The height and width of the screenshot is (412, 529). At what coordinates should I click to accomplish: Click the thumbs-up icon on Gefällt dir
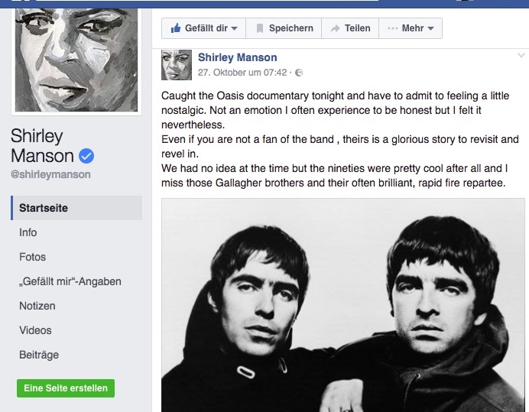point(175,28)
